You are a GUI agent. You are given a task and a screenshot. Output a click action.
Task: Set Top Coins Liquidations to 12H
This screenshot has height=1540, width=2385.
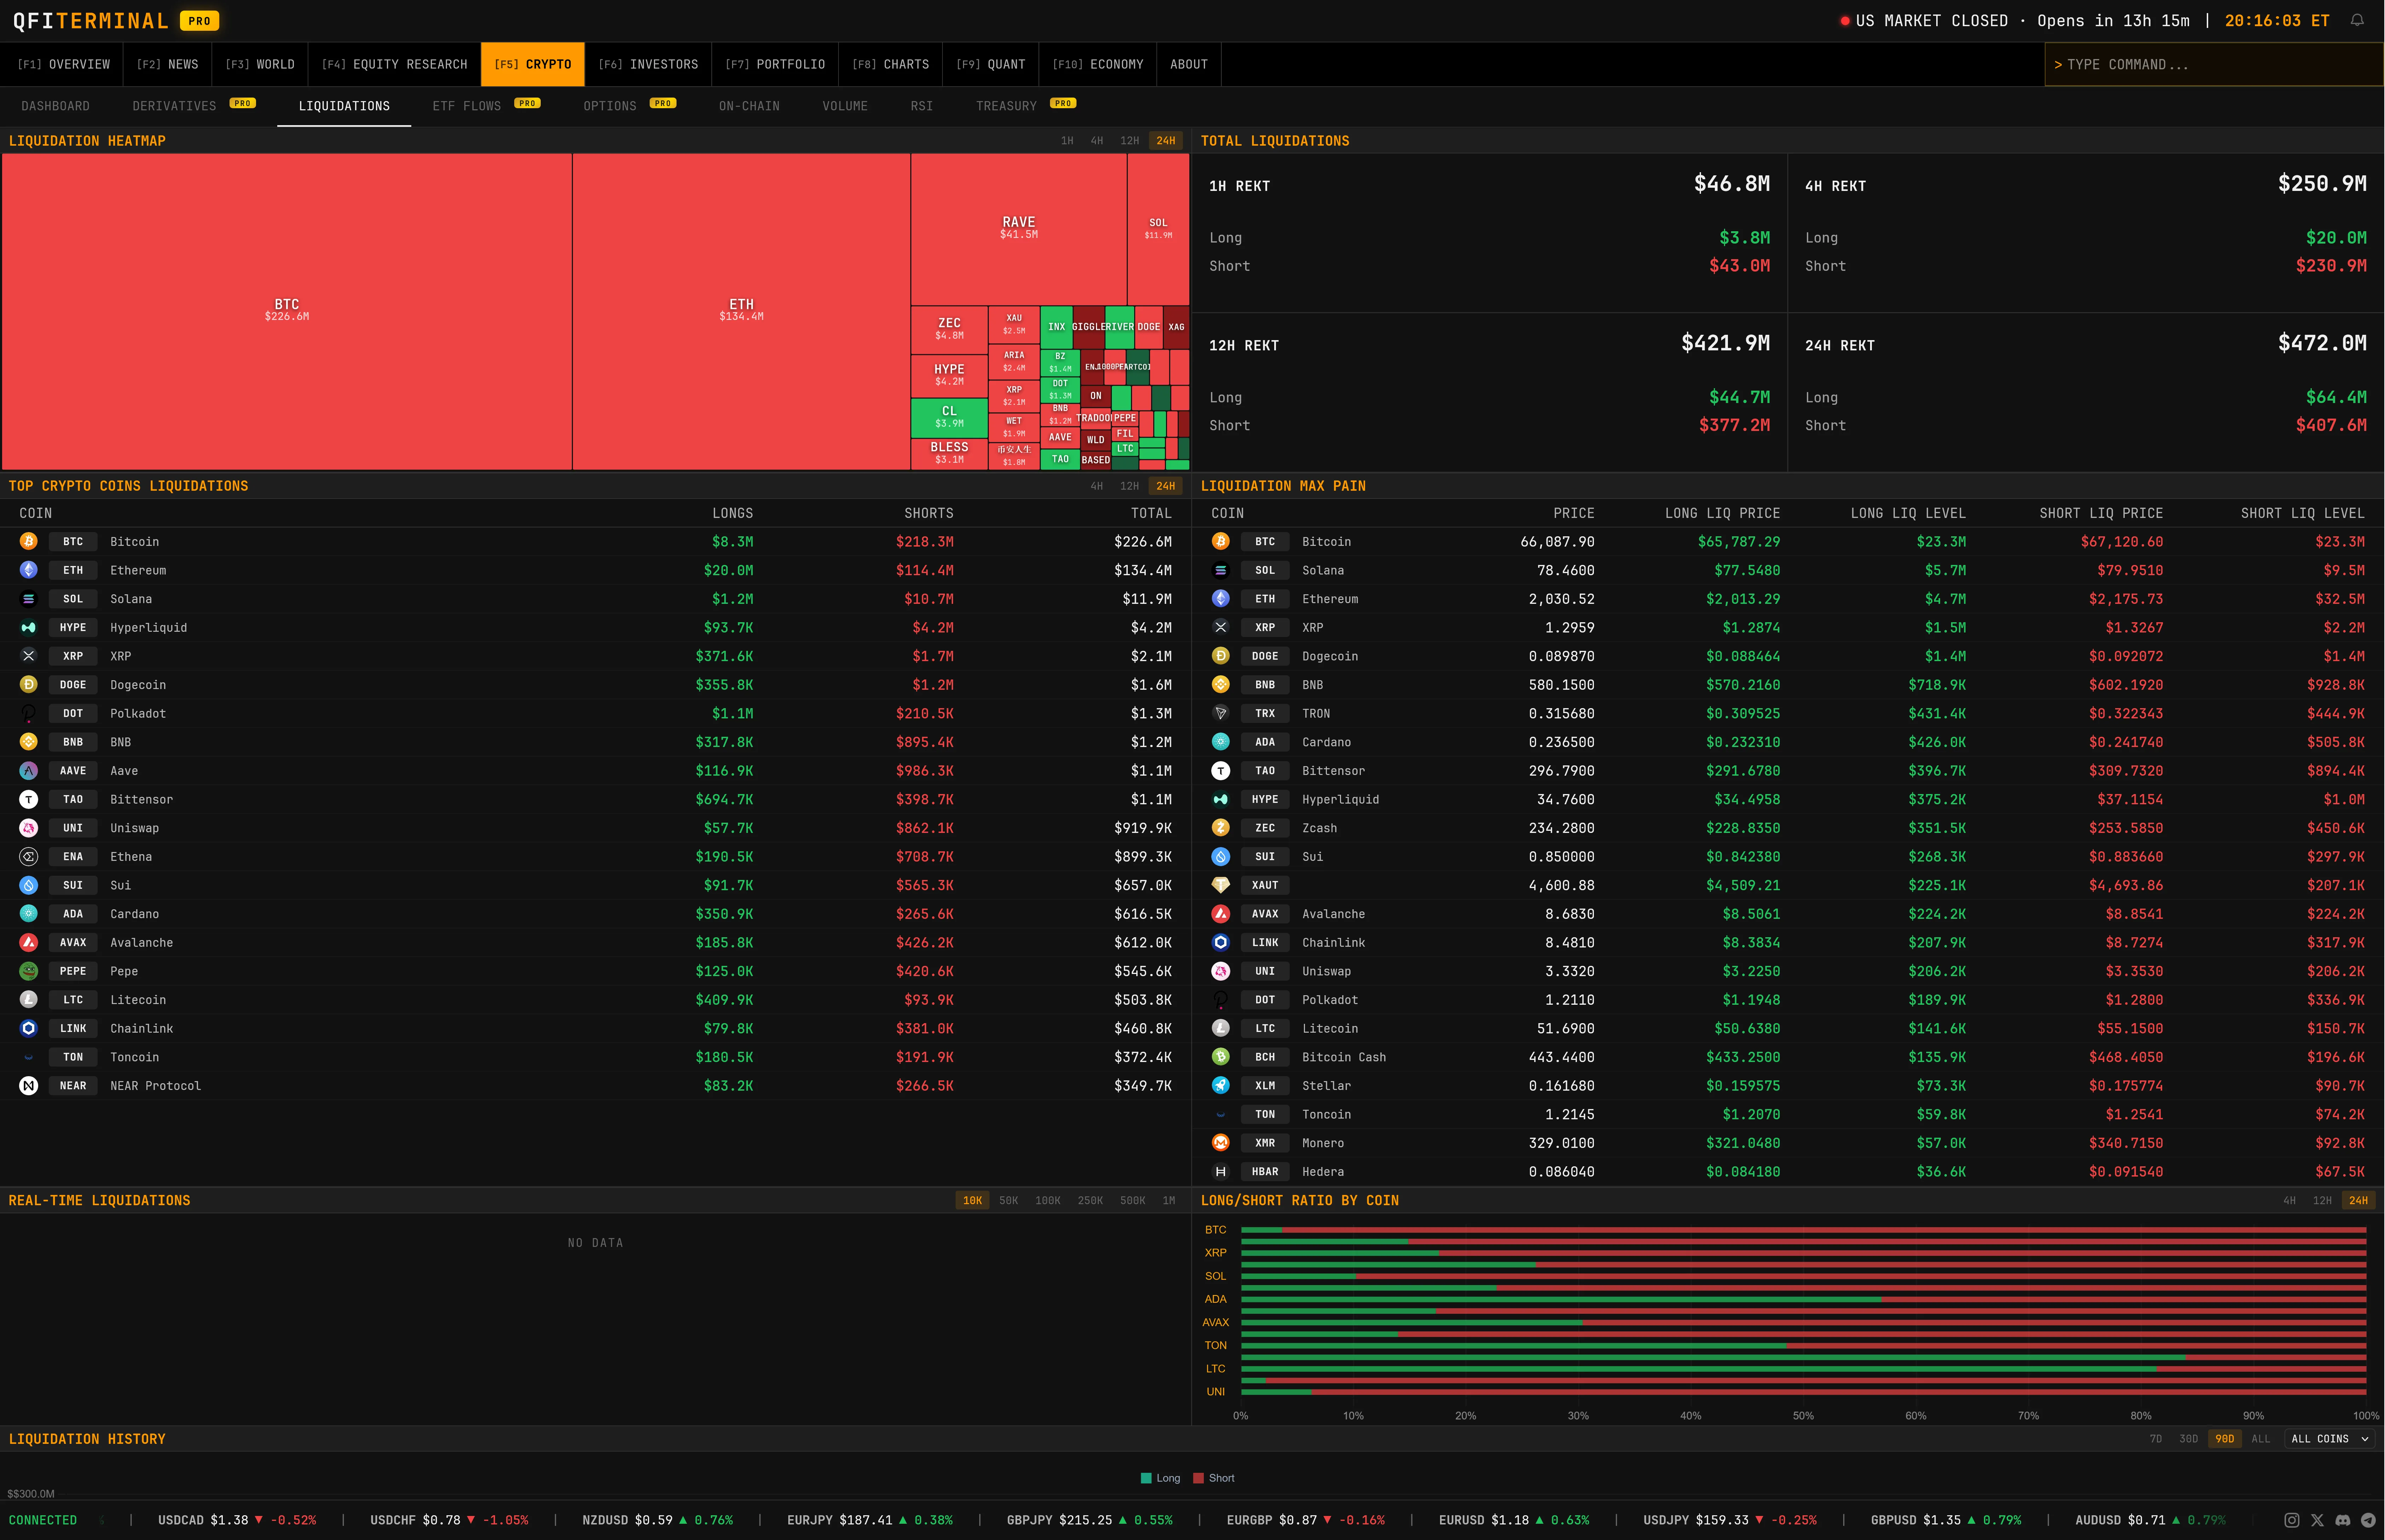pos(1130,486)
